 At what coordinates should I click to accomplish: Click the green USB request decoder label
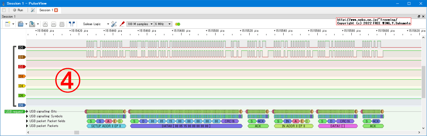(x=14, y=112)
